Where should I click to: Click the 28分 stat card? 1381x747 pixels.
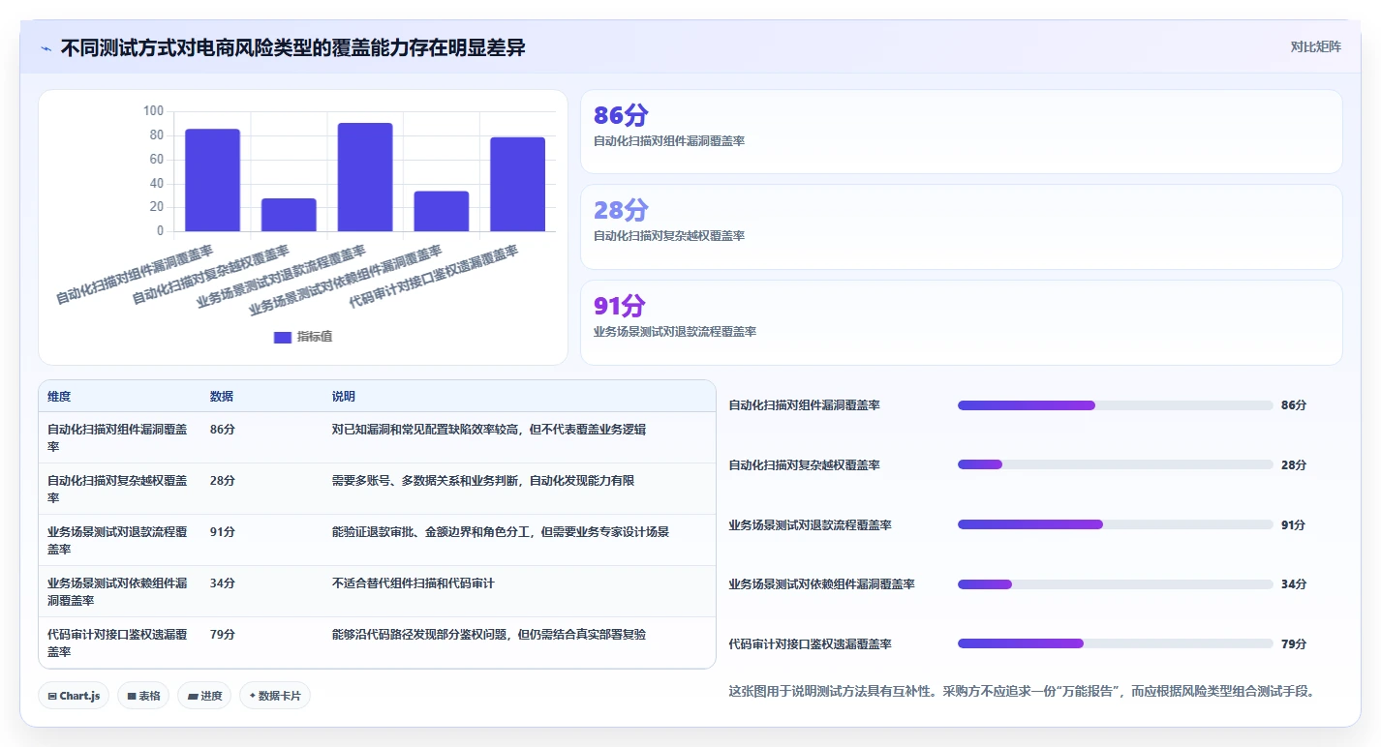(x=961, y=226)
